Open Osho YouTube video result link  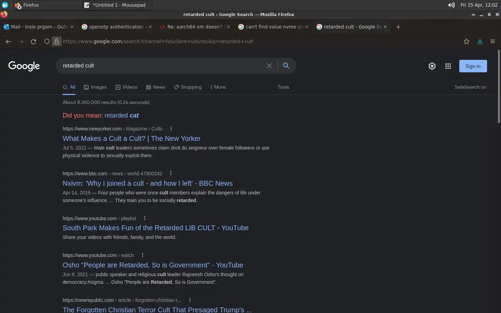click(x=153, y=265)
